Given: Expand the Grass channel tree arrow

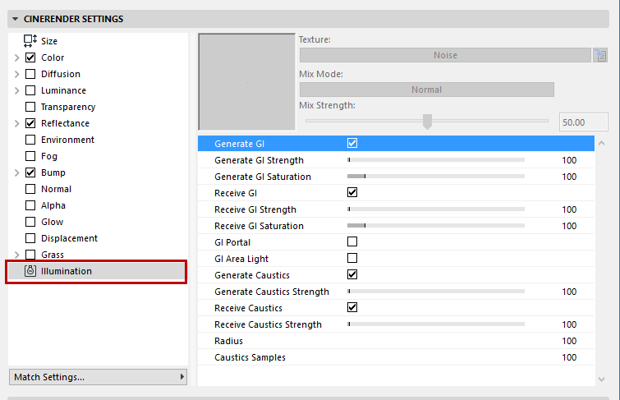Looking at the screenshot, I should (x=16, y=255).
